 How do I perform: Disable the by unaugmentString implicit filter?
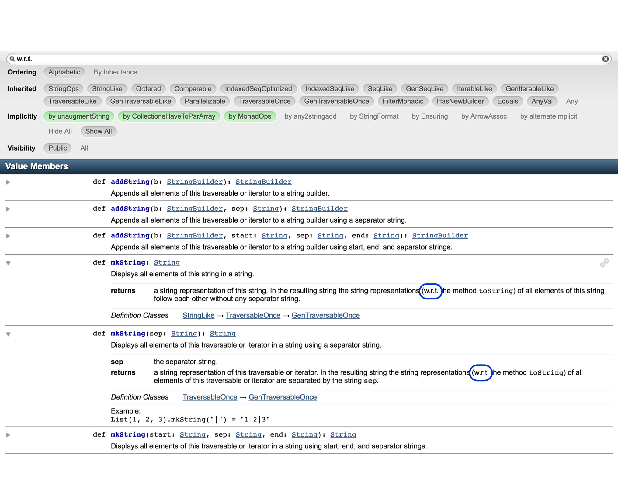tap(78, 116)
